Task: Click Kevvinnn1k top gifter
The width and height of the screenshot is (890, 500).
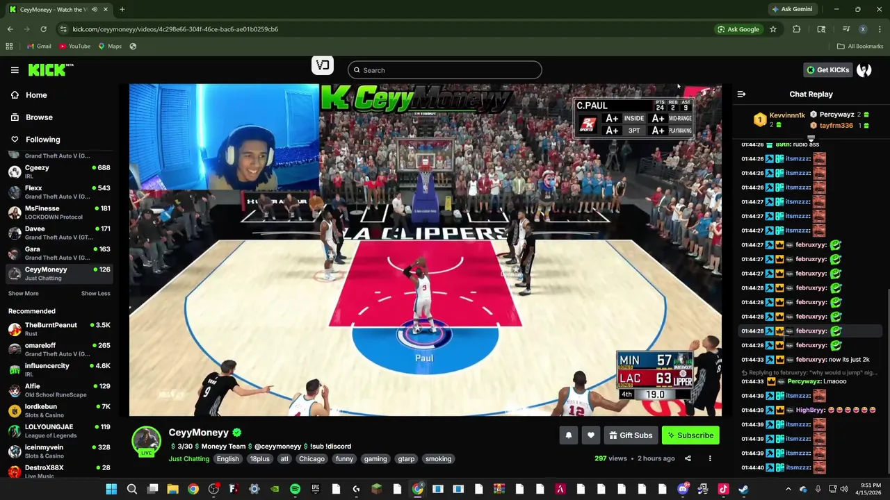Action: coord(787,115)
